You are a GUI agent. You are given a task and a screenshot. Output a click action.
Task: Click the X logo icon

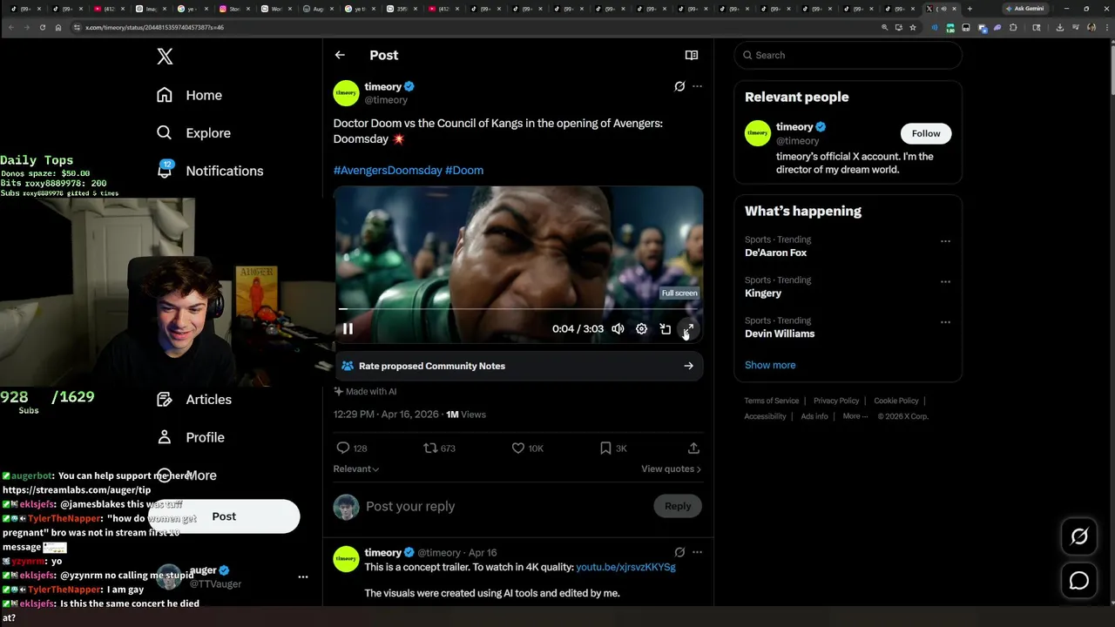165,57
